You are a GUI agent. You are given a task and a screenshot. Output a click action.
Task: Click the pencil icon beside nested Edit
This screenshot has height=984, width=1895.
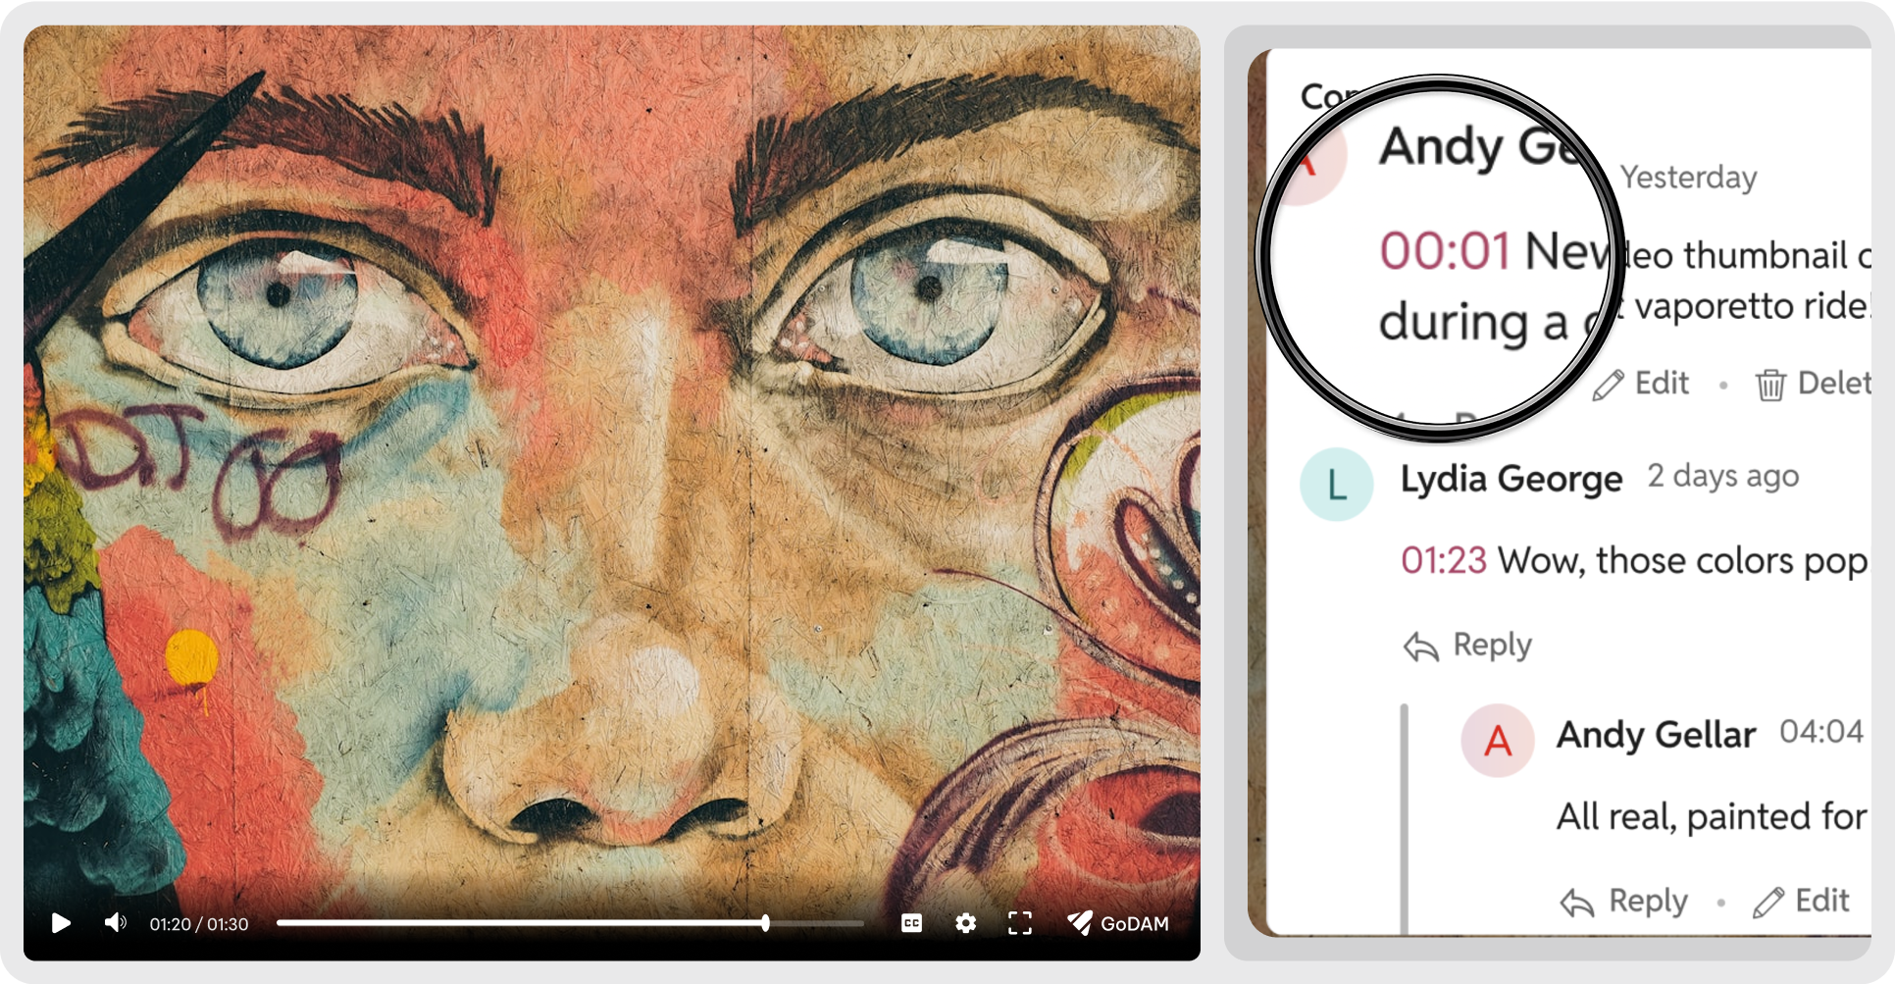click(1768, 903)
